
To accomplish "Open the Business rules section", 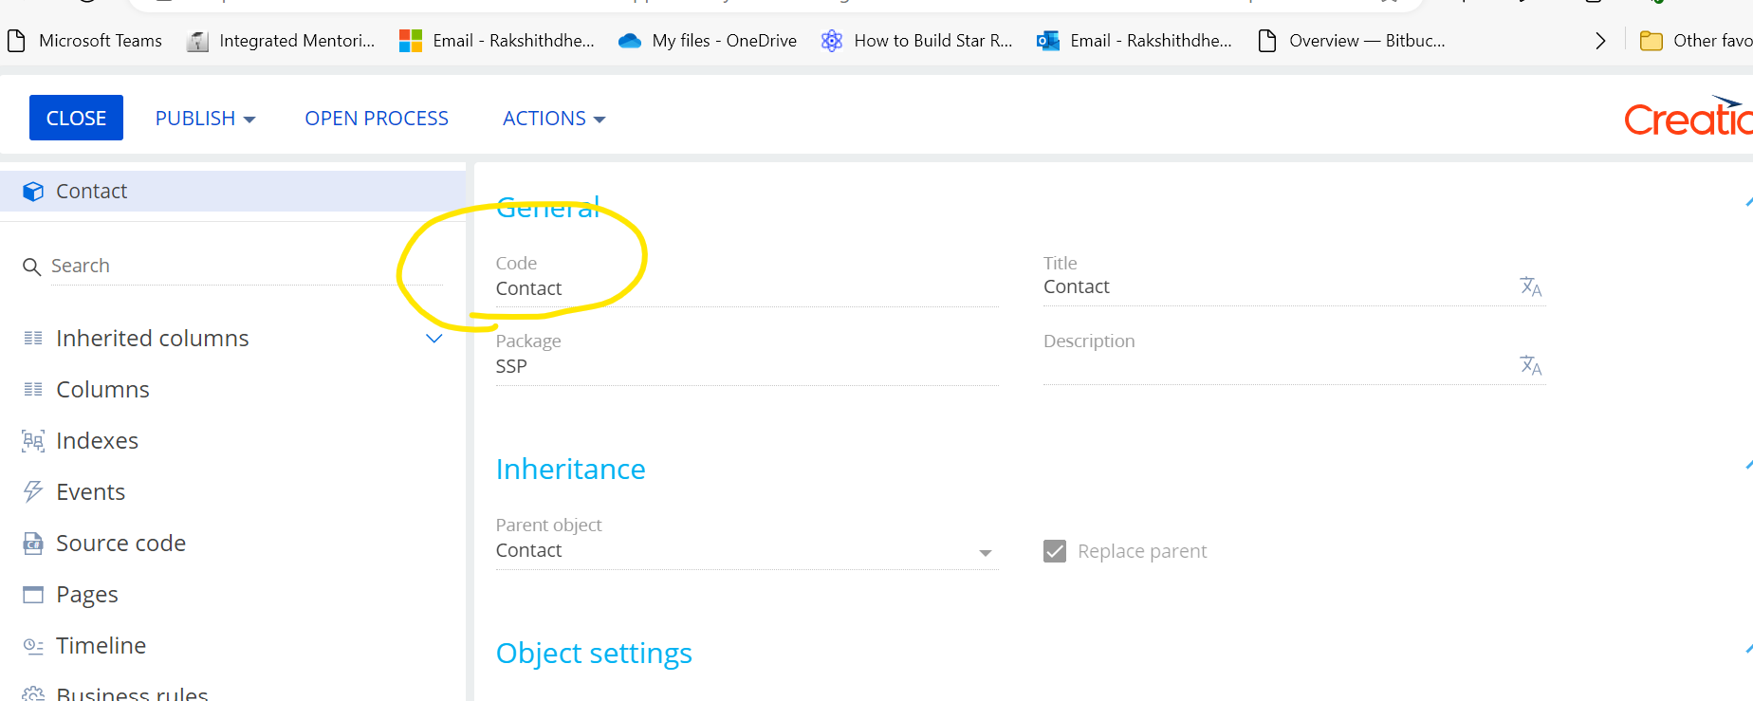I will pos(132,693).
